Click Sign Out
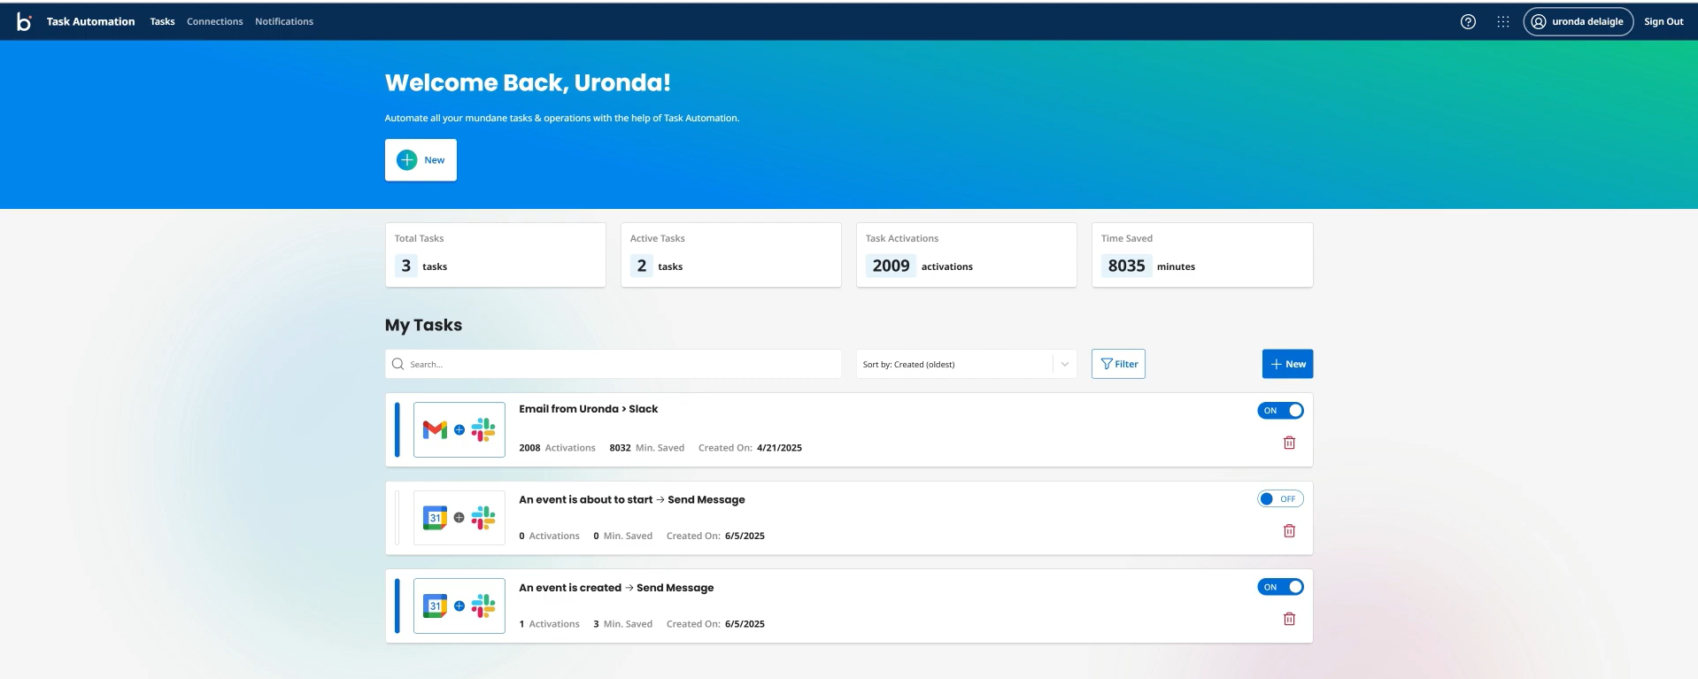1698x679 pixels. coord(1663,21)
